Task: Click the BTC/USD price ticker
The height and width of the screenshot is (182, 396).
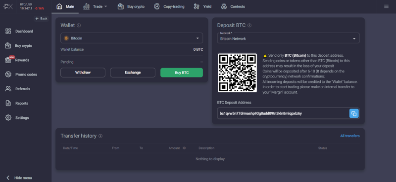Action: [32, 6]
